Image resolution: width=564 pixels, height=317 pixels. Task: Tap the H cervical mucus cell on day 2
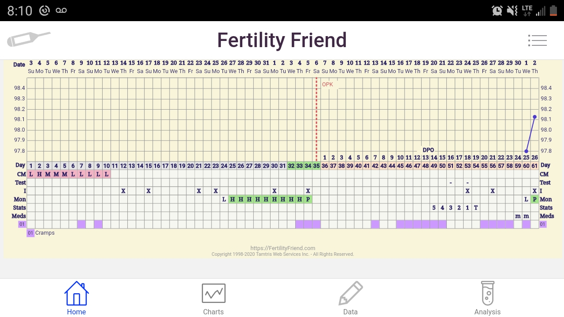coord(39,174)
